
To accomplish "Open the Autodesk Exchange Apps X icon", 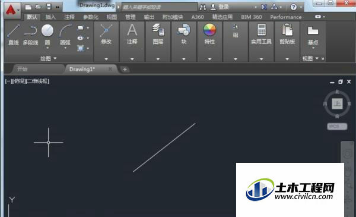I will [264, 7].
